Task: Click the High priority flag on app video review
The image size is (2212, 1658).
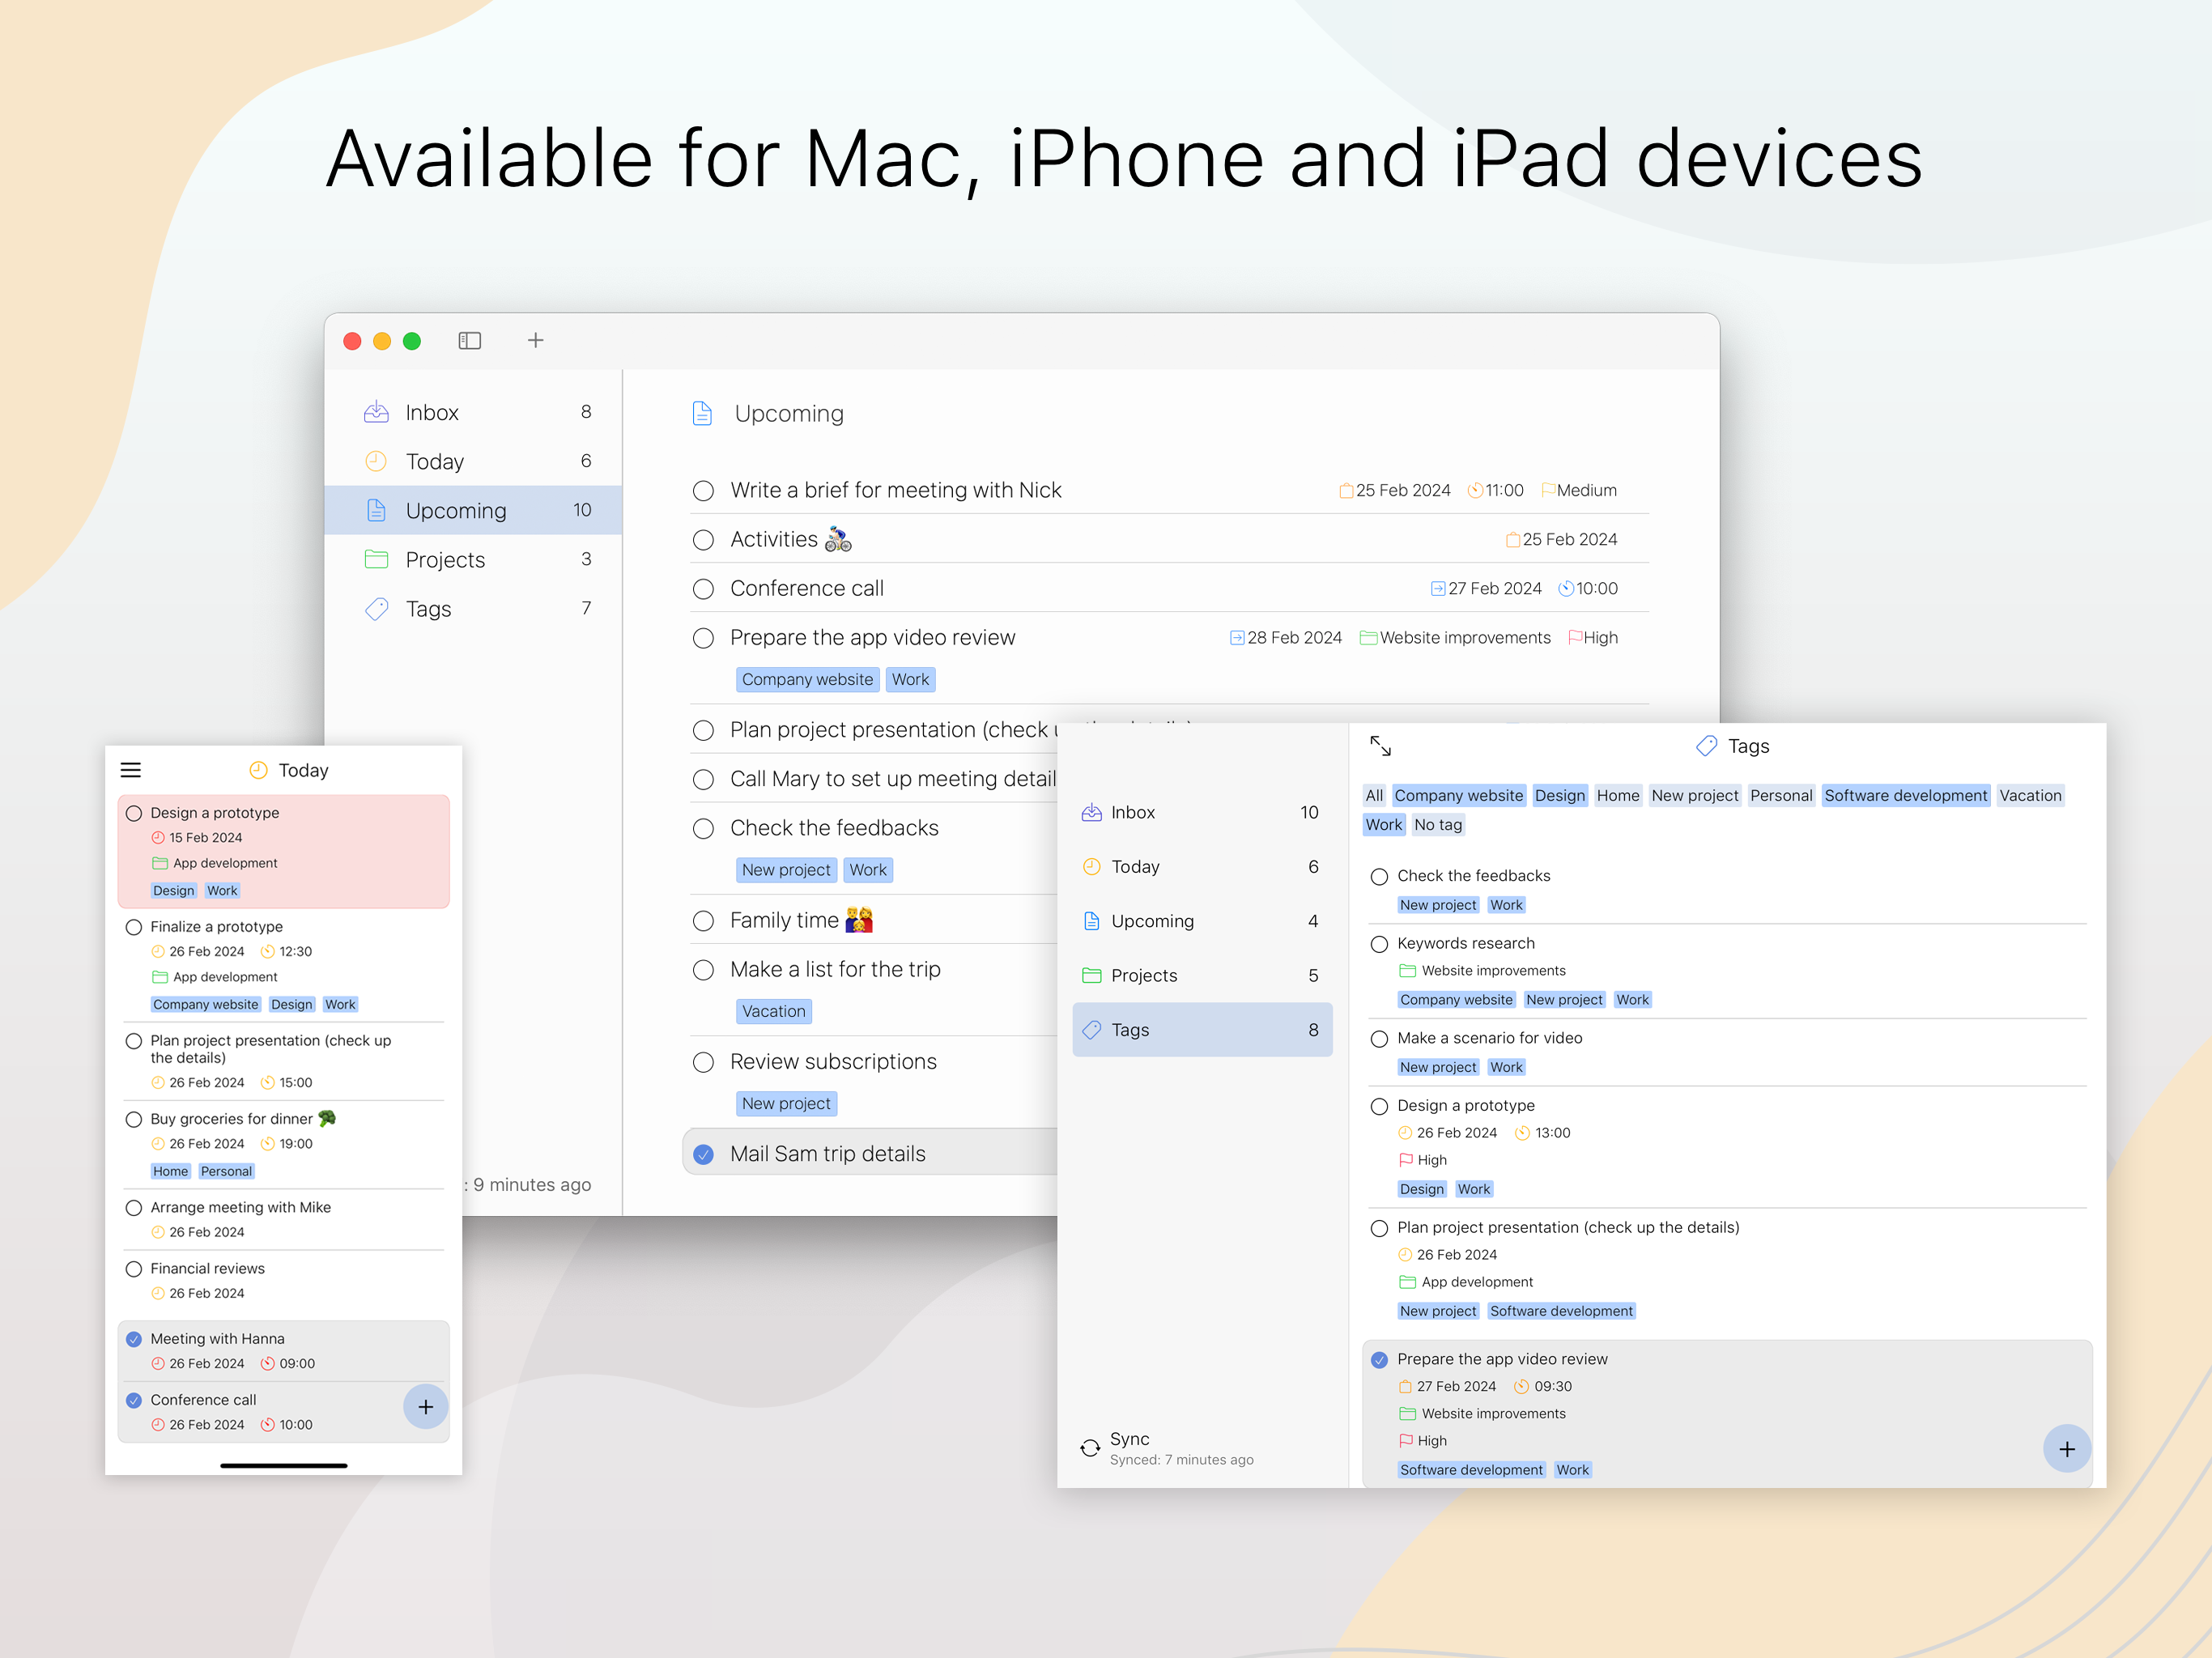Action: [1575, 637]
